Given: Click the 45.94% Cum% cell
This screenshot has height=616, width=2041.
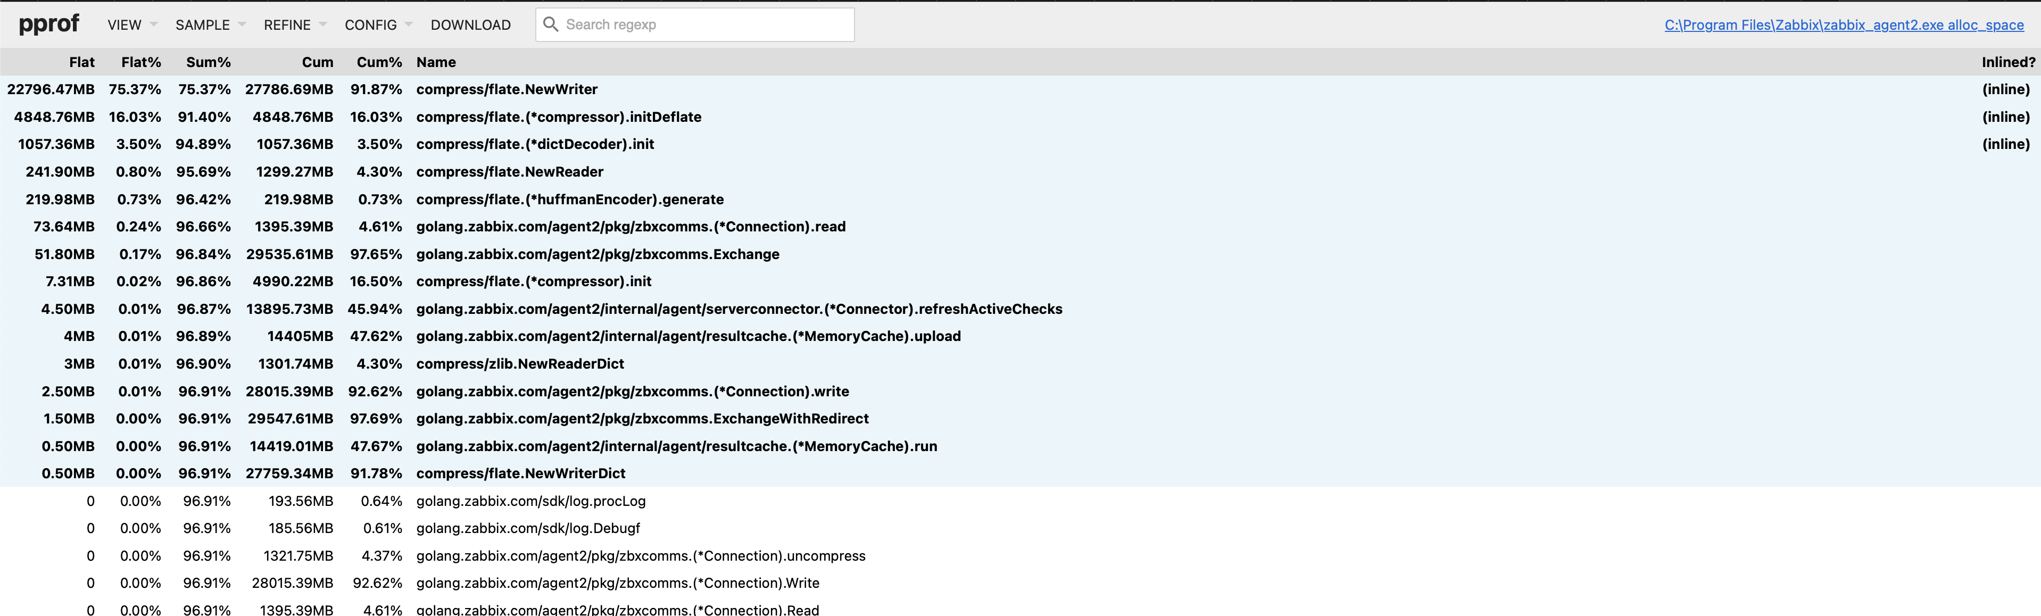Looking at the screenshot, I should click(x=375, y=309).
